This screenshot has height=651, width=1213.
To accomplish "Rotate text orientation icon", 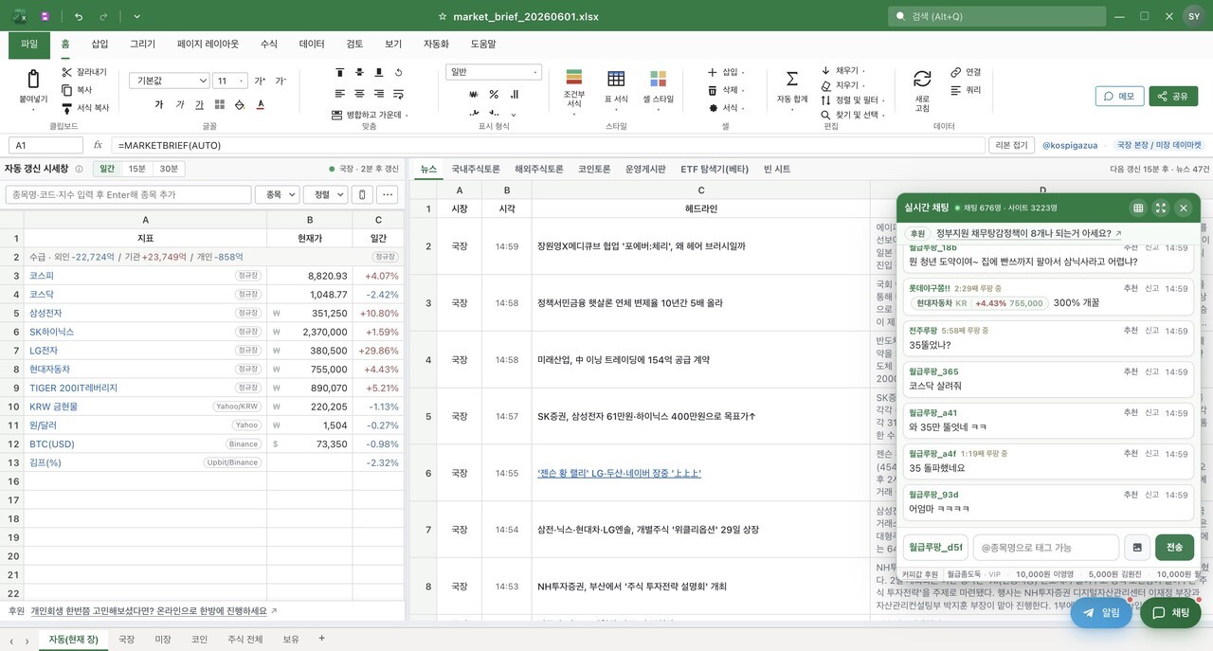I will (398, 72).
